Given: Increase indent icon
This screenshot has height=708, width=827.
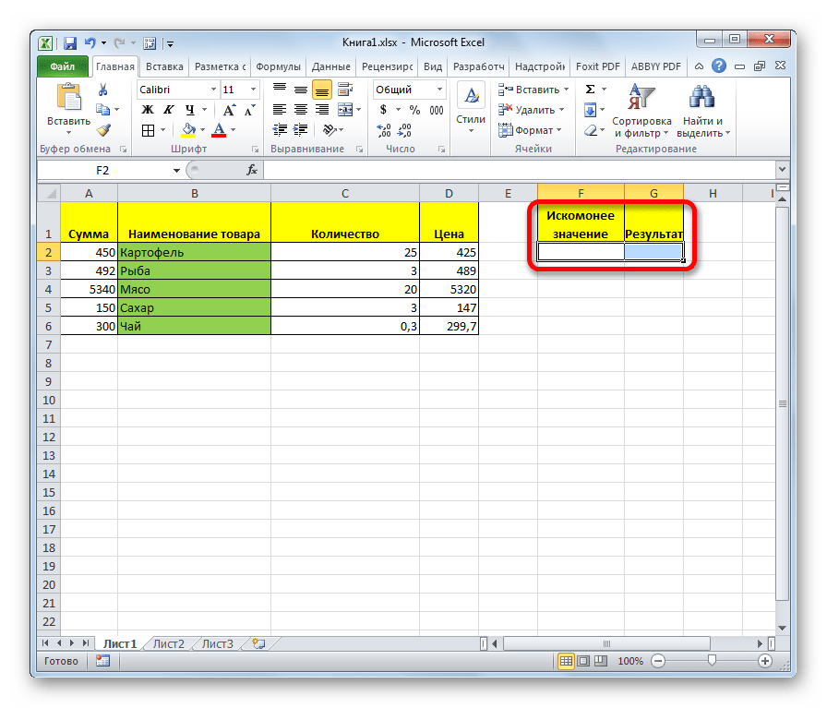Looking at the screenshot, I should (x=301, y=130).
